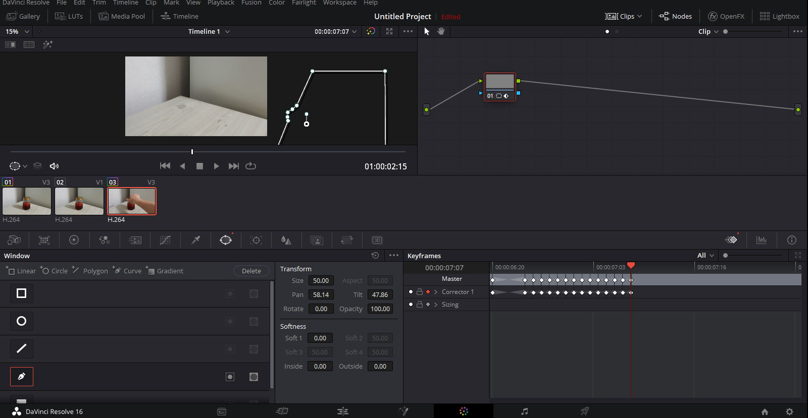This screenshot has width=808, height=418.
Task: Open the Blur palette
Action: tap(286, 240)
